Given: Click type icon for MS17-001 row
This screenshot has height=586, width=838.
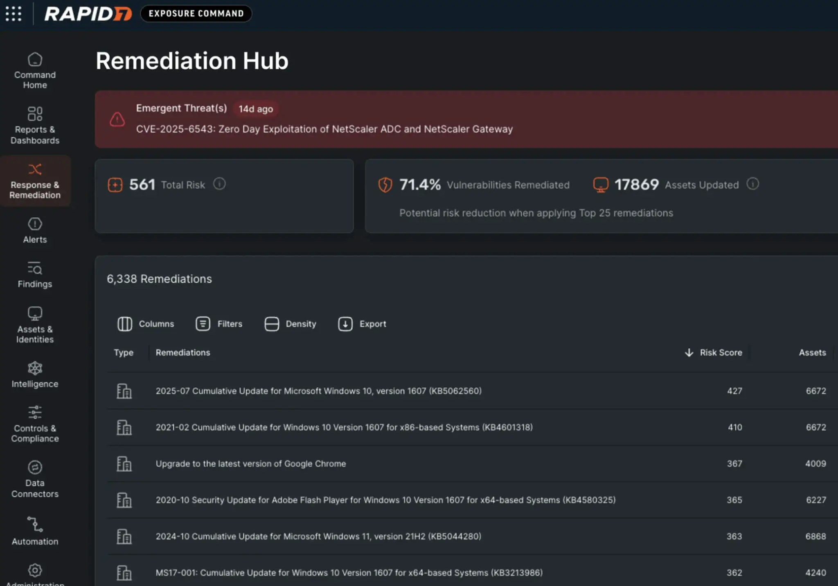Looking at the screenshot, I should [x=124, y=573].
